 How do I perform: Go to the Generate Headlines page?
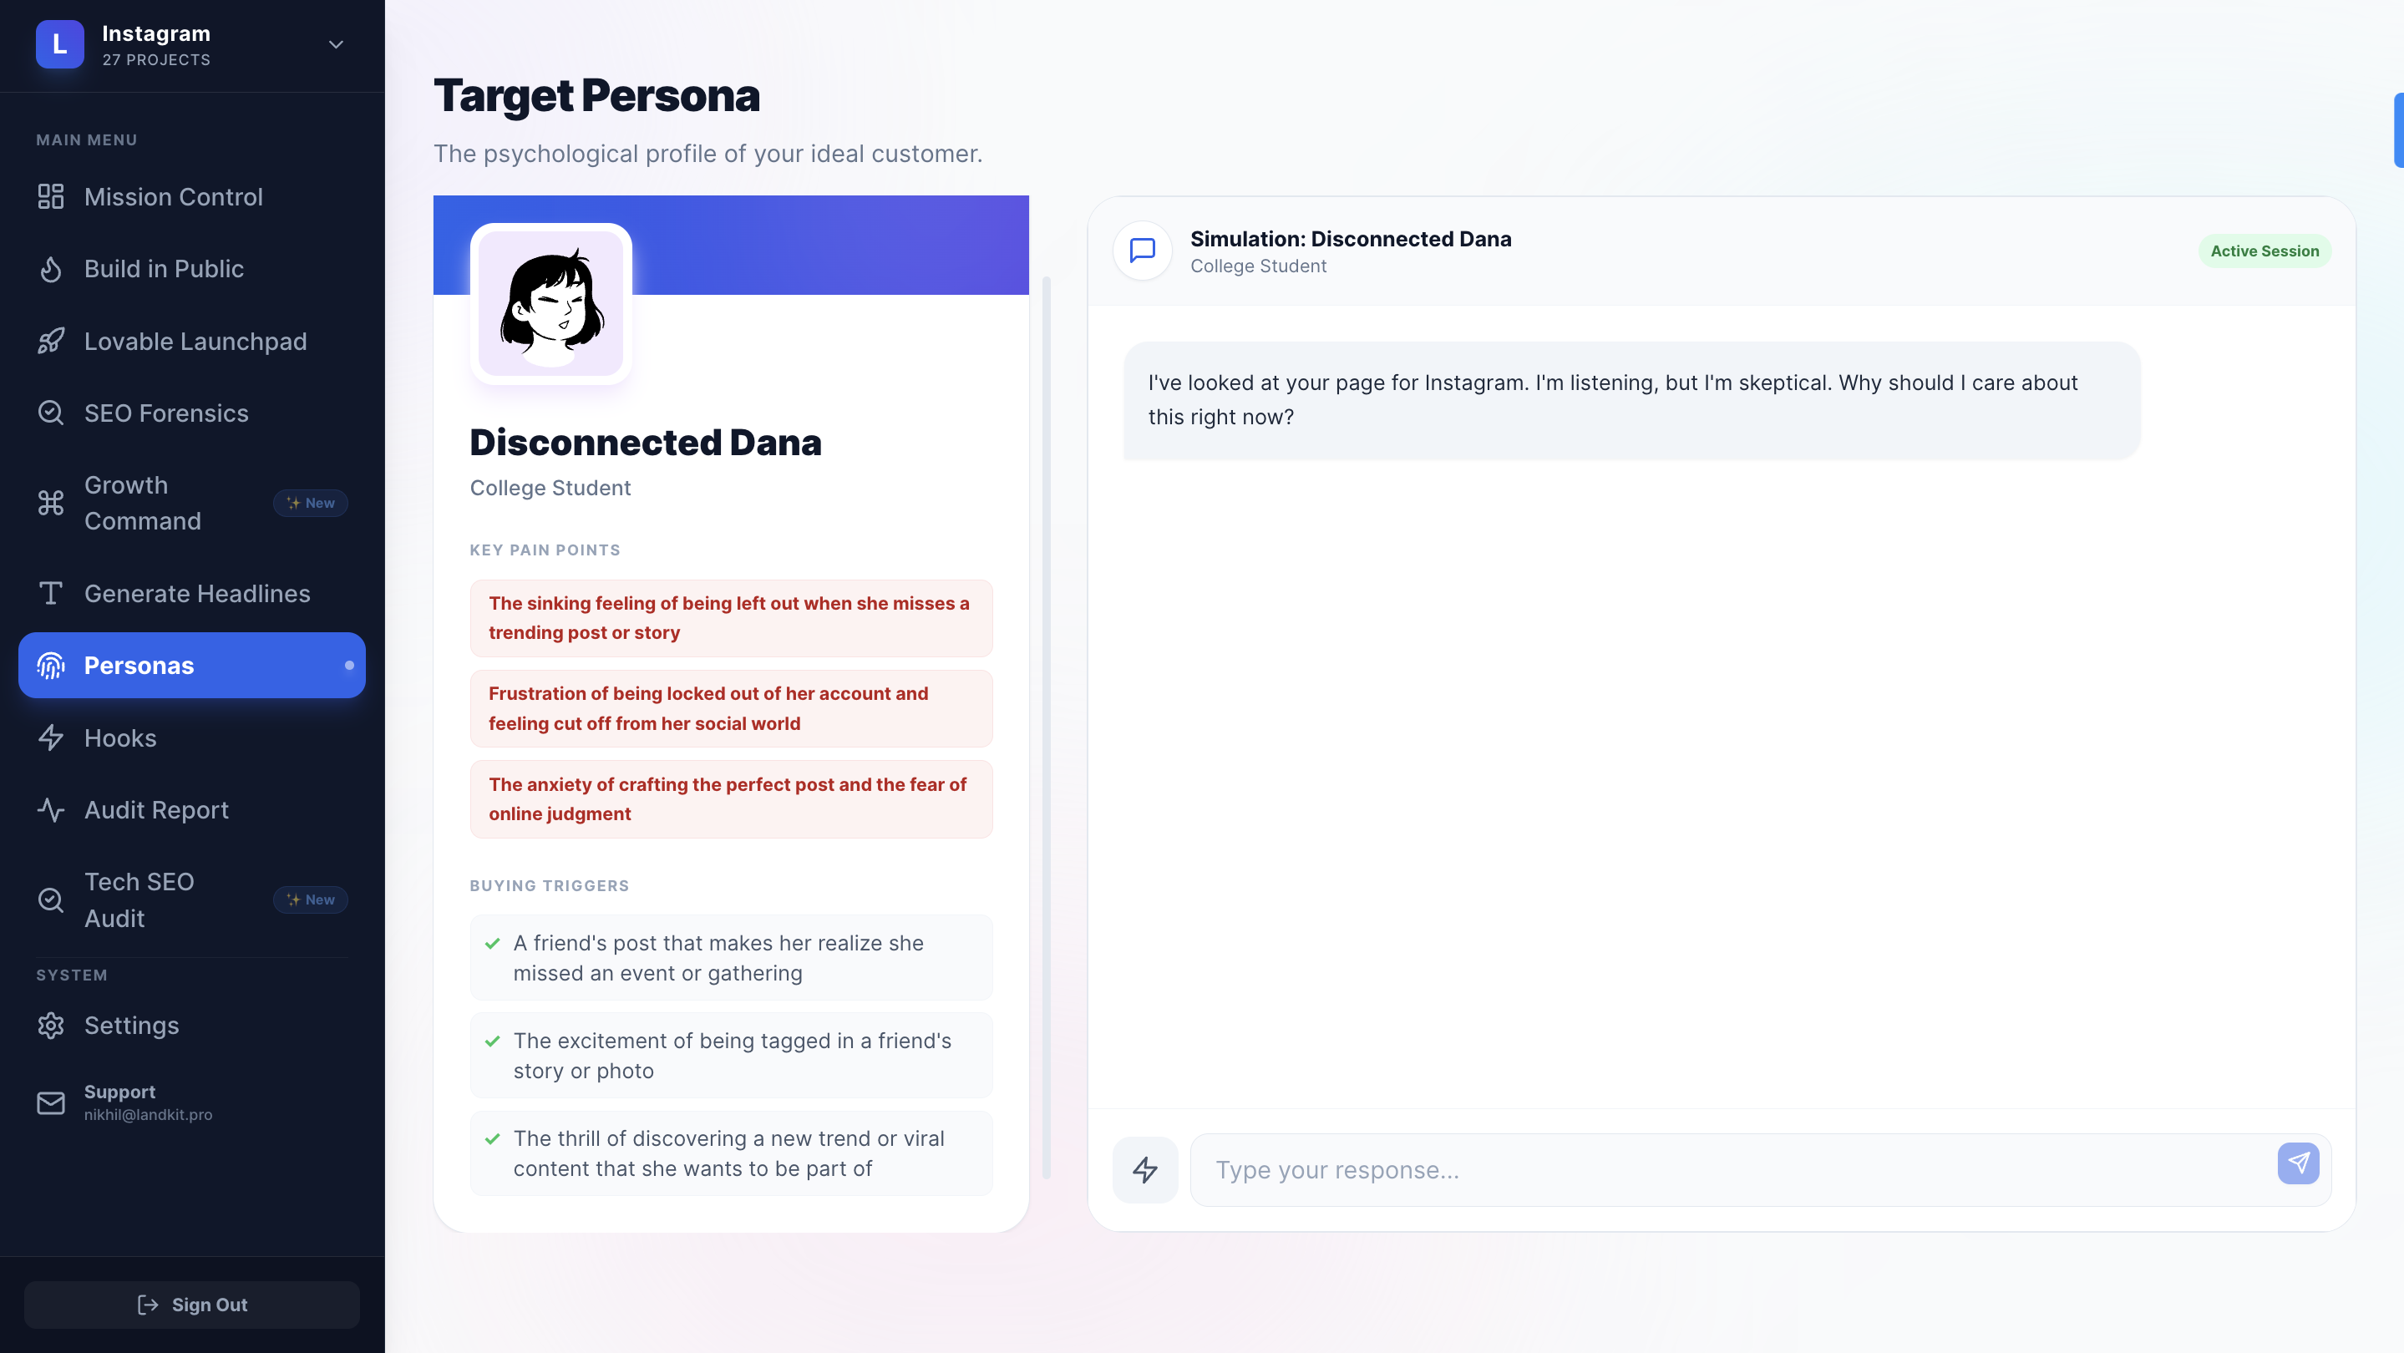pos(197,594)
